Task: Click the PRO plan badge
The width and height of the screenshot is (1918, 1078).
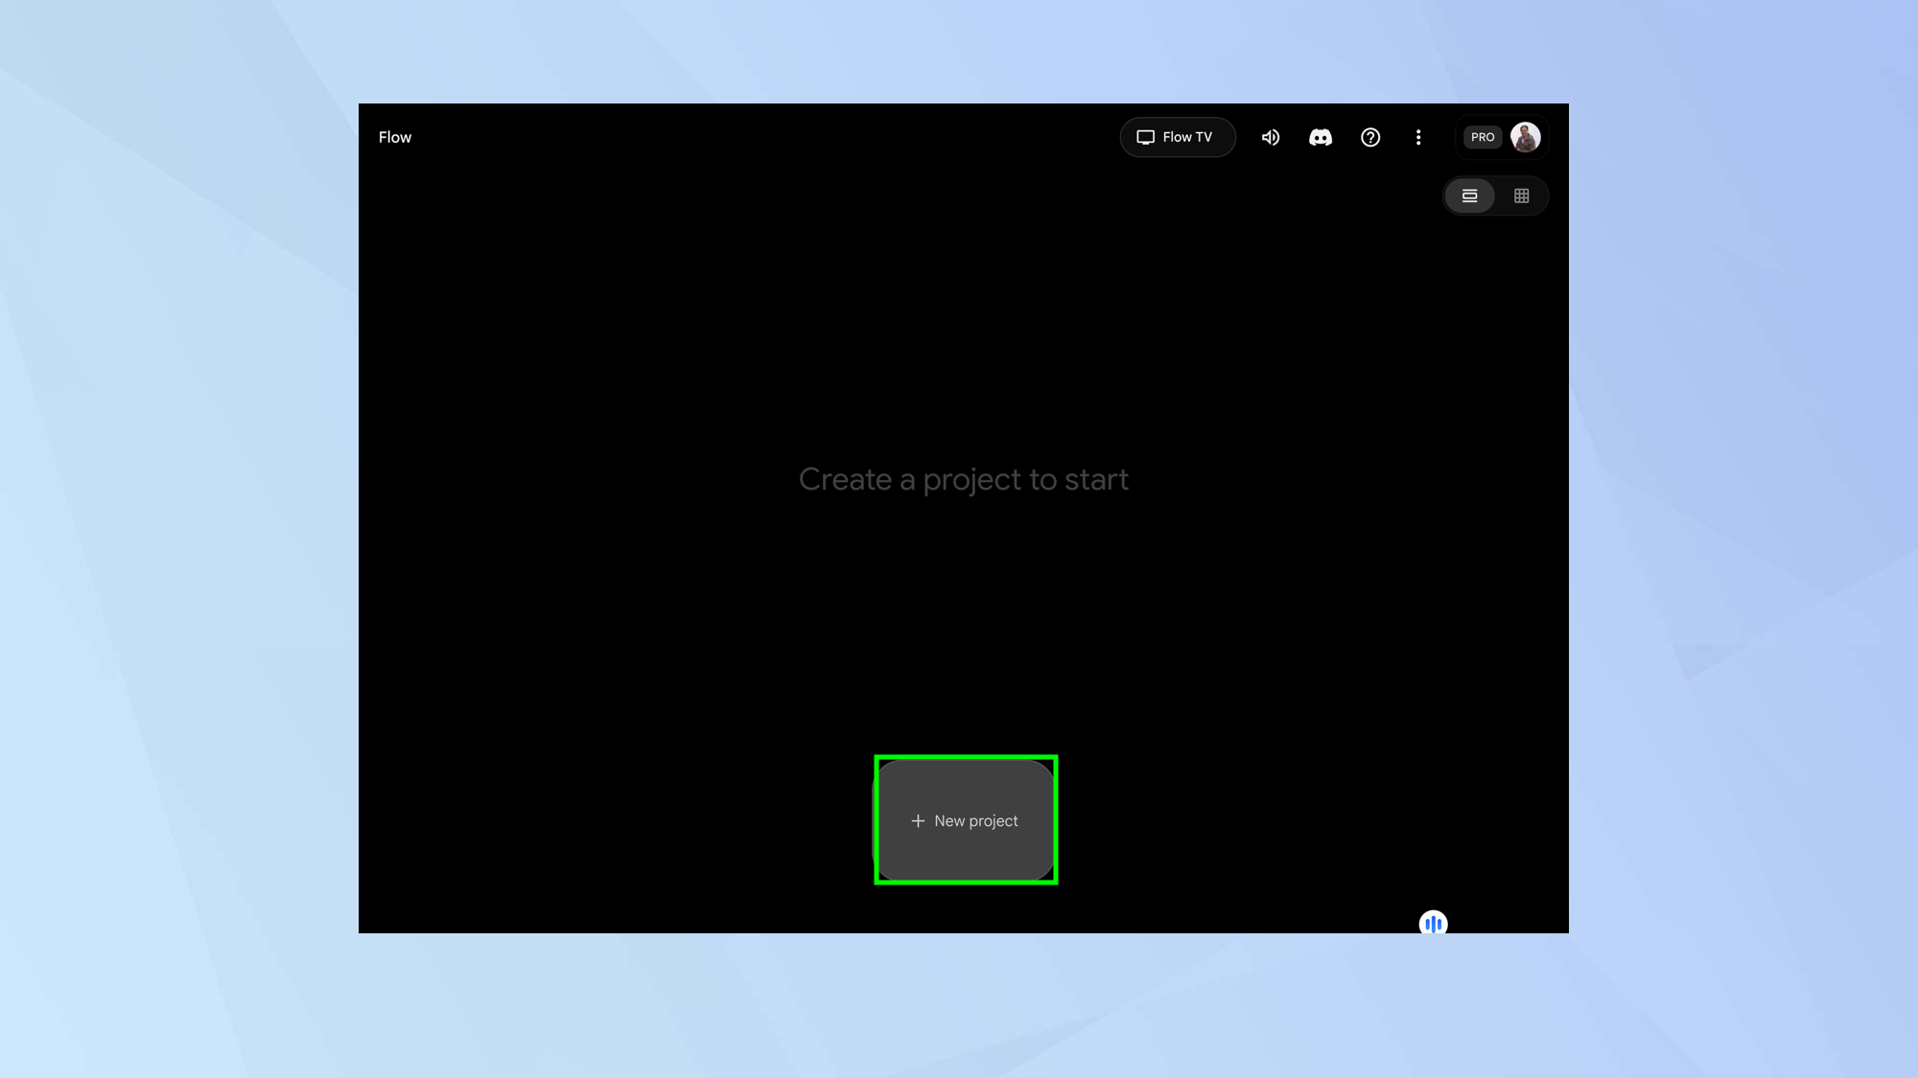Action: point(1483,137)
